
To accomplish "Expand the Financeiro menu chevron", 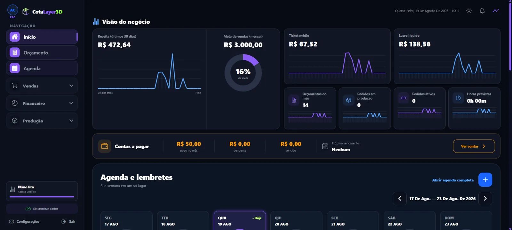I will [x=71, y=103].
